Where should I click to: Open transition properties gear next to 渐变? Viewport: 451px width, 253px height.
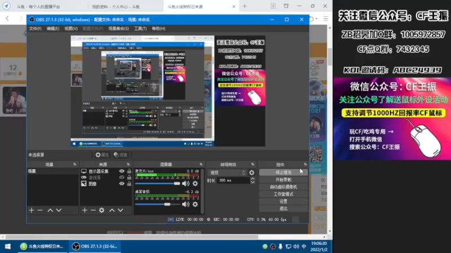pos(251,173)
